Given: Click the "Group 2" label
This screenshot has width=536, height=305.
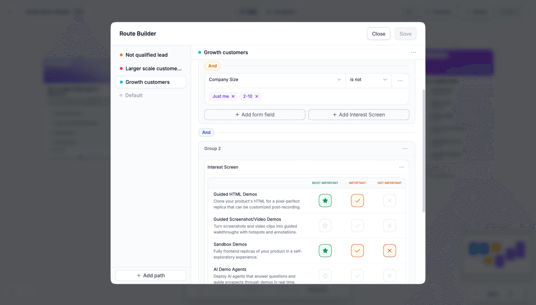Looking at the screenshot, I should coord(213,149).
